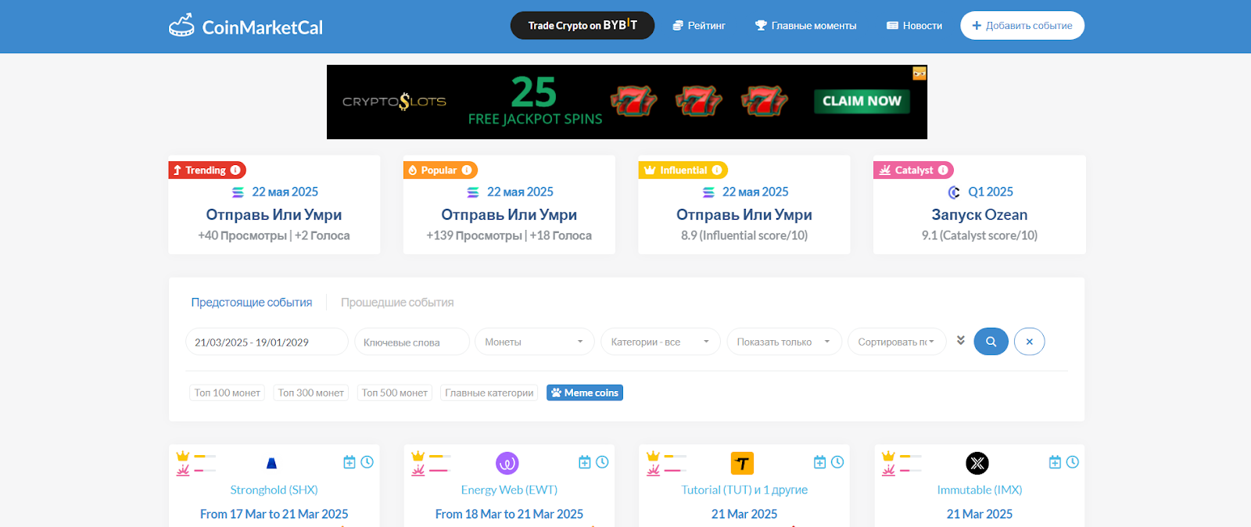Click the clock icon on Tutorial card

pyautogui.click(x=837, y=462)
